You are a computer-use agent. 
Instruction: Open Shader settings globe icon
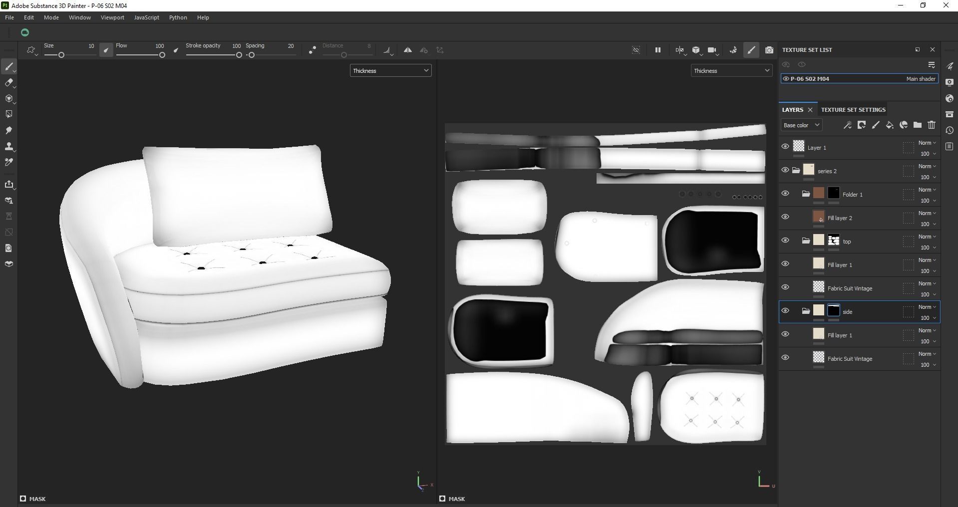pos(950,98)
